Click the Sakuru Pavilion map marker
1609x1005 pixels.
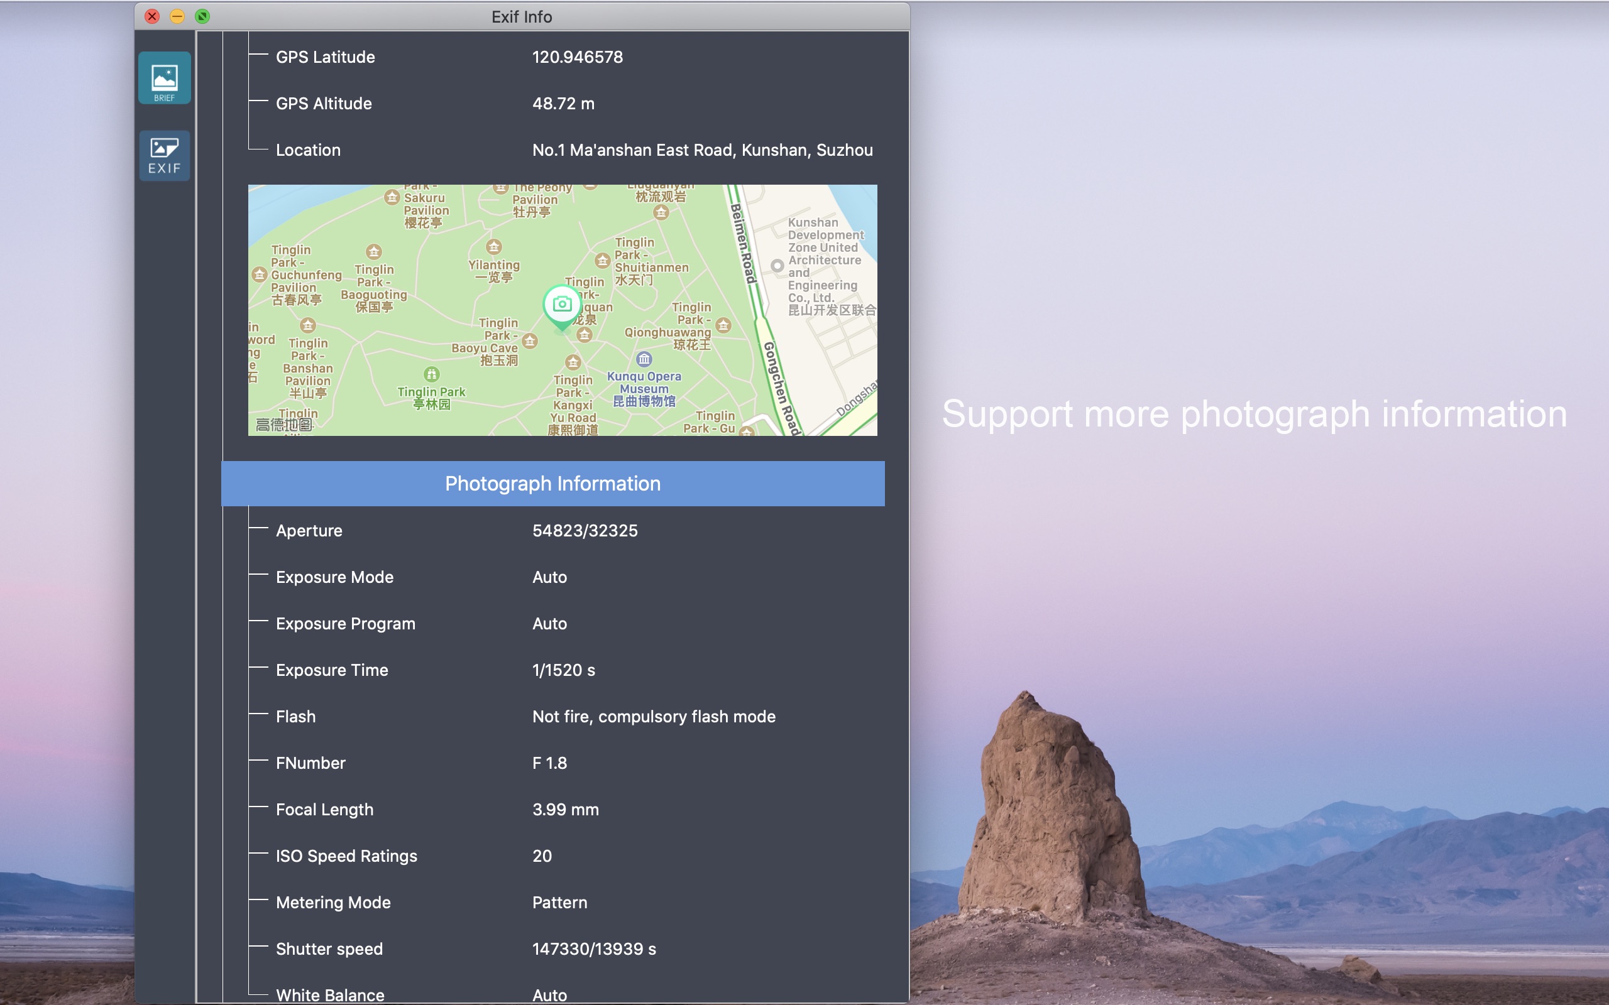point(392,197)
